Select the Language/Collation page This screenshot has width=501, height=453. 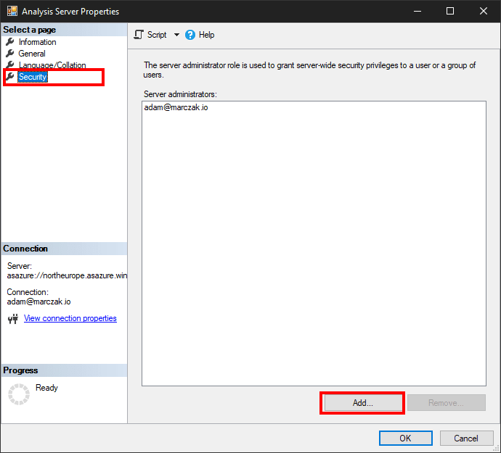tap(52, 65)
